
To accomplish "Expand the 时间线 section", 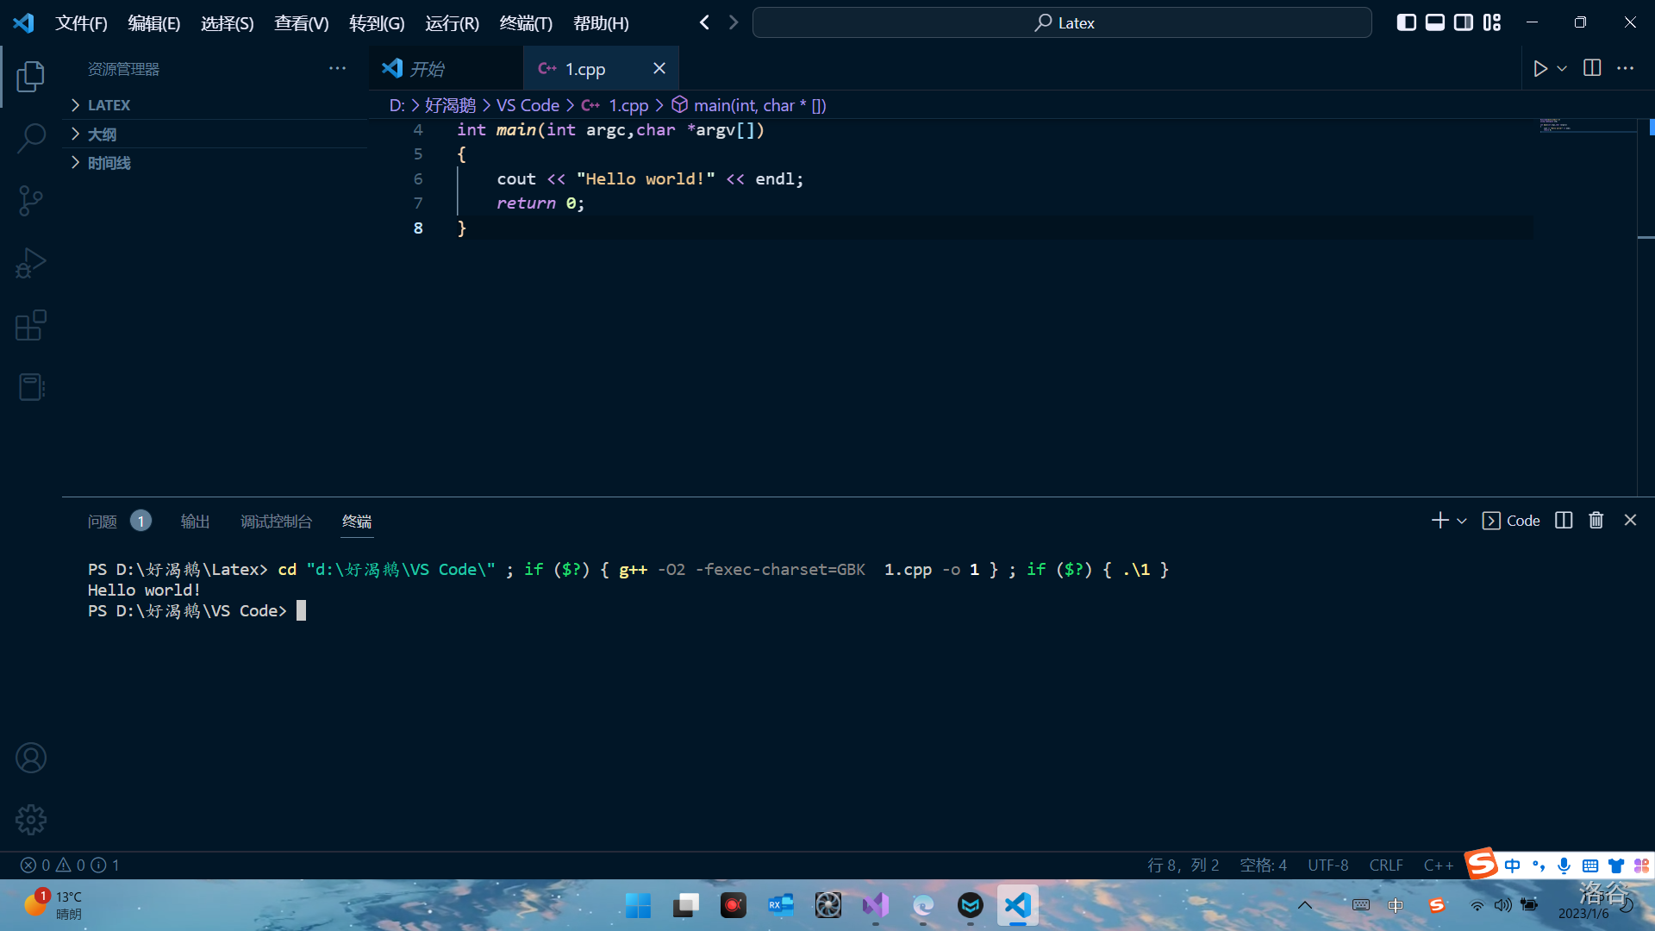I will coord(109,163).
